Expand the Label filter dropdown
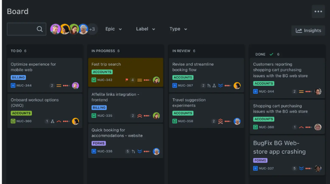 [x=146, y=29]
